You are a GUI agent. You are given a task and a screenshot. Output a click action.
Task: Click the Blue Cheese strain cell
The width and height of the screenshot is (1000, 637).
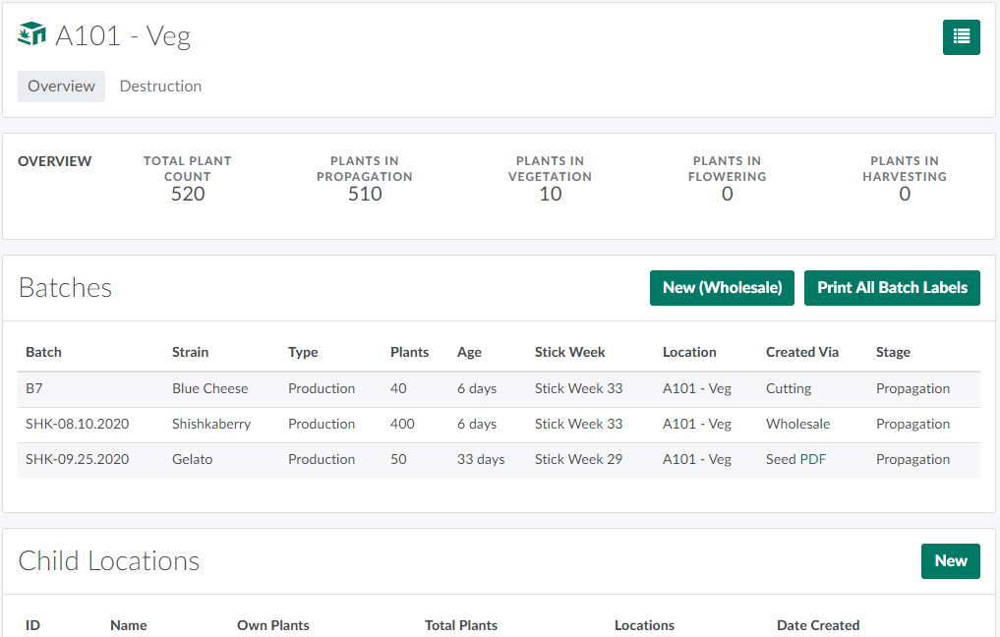tap(209, 388)
